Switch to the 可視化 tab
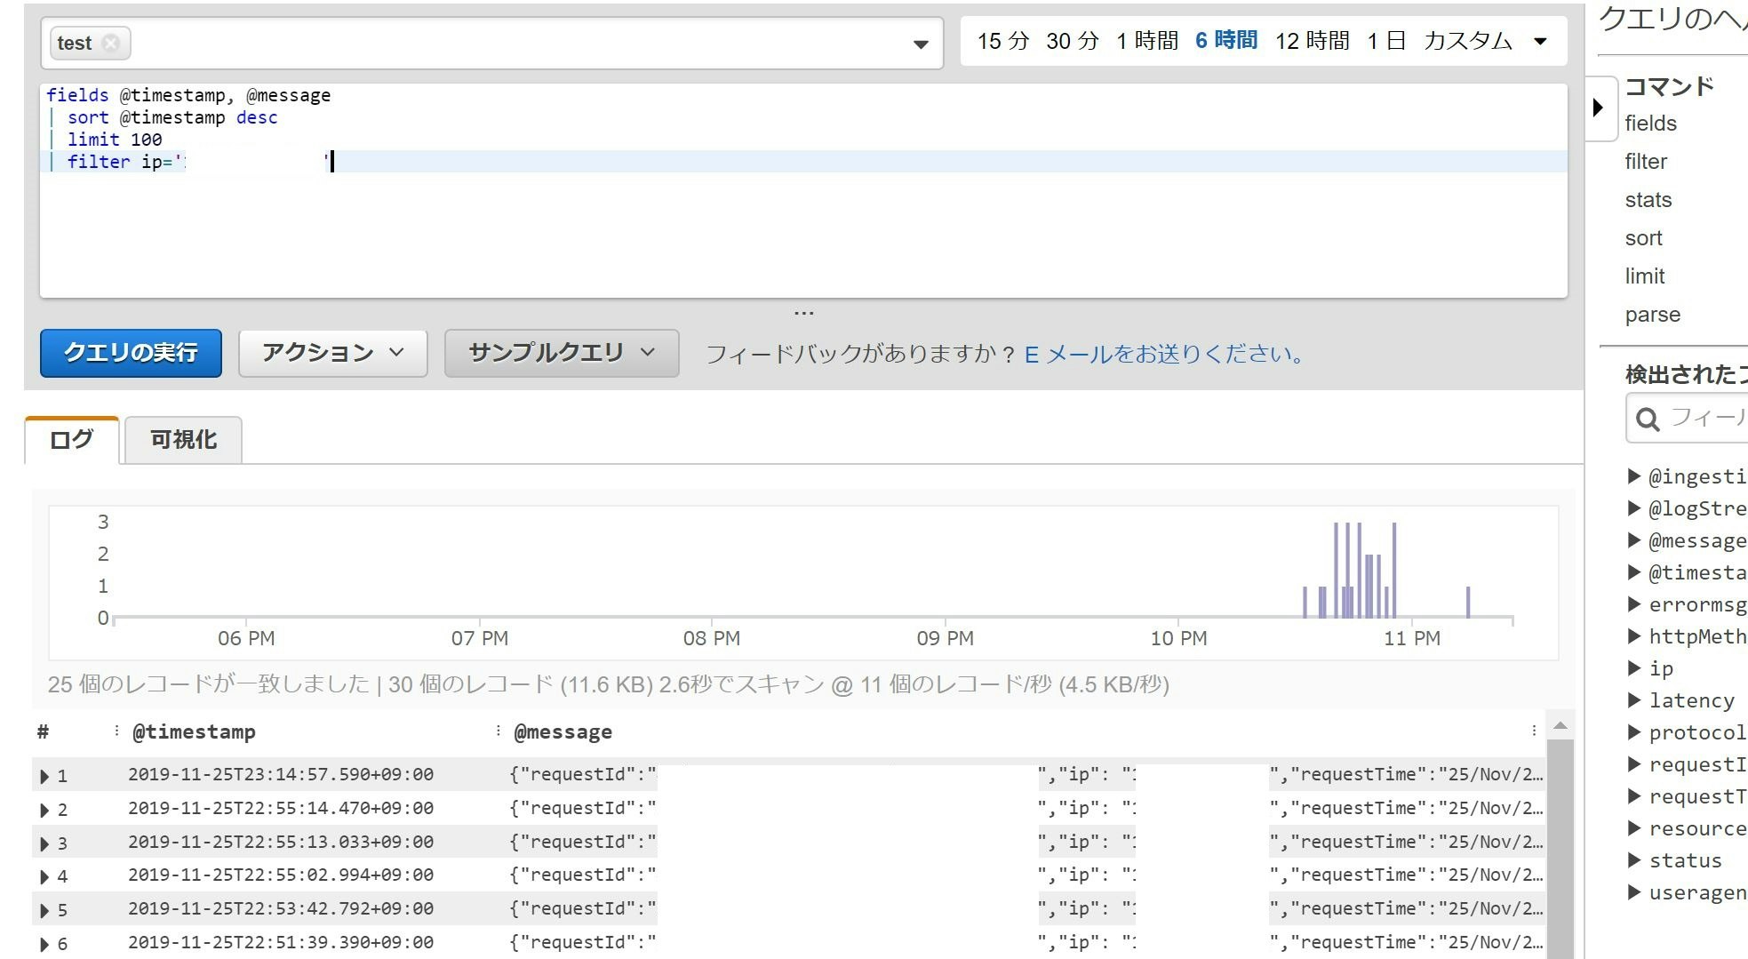Screen dimensions: 1748x959 click(183, 440)
